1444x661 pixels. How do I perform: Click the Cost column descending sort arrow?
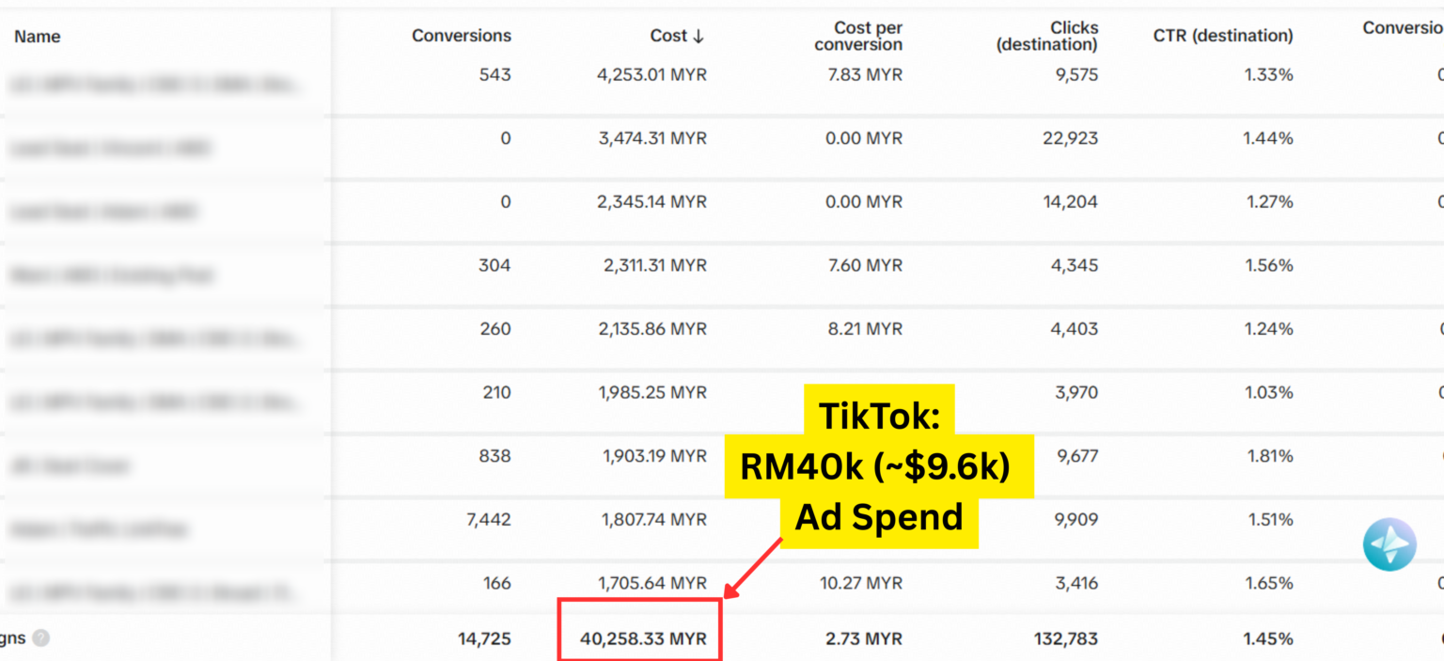tap(698, 36)
